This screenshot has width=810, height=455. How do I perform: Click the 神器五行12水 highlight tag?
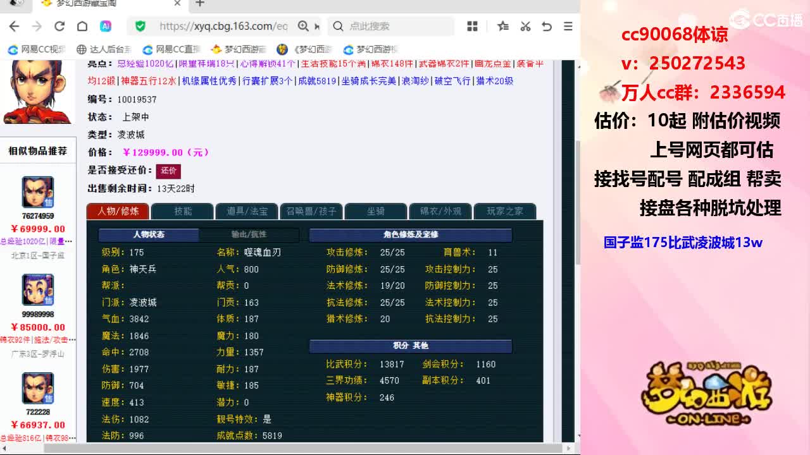tap(149, 81)
